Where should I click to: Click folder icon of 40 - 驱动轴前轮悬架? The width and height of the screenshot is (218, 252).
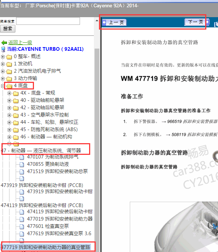[16, 101]
